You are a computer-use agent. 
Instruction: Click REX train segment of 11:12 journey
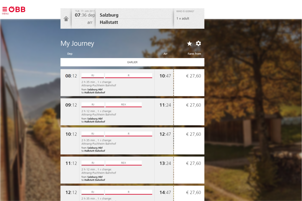tap(124, 163)
